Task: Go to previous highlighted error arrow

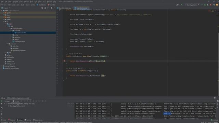Action: [216, 11]
